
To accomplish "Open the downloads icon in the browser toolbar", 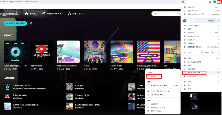I will point(210,2).
